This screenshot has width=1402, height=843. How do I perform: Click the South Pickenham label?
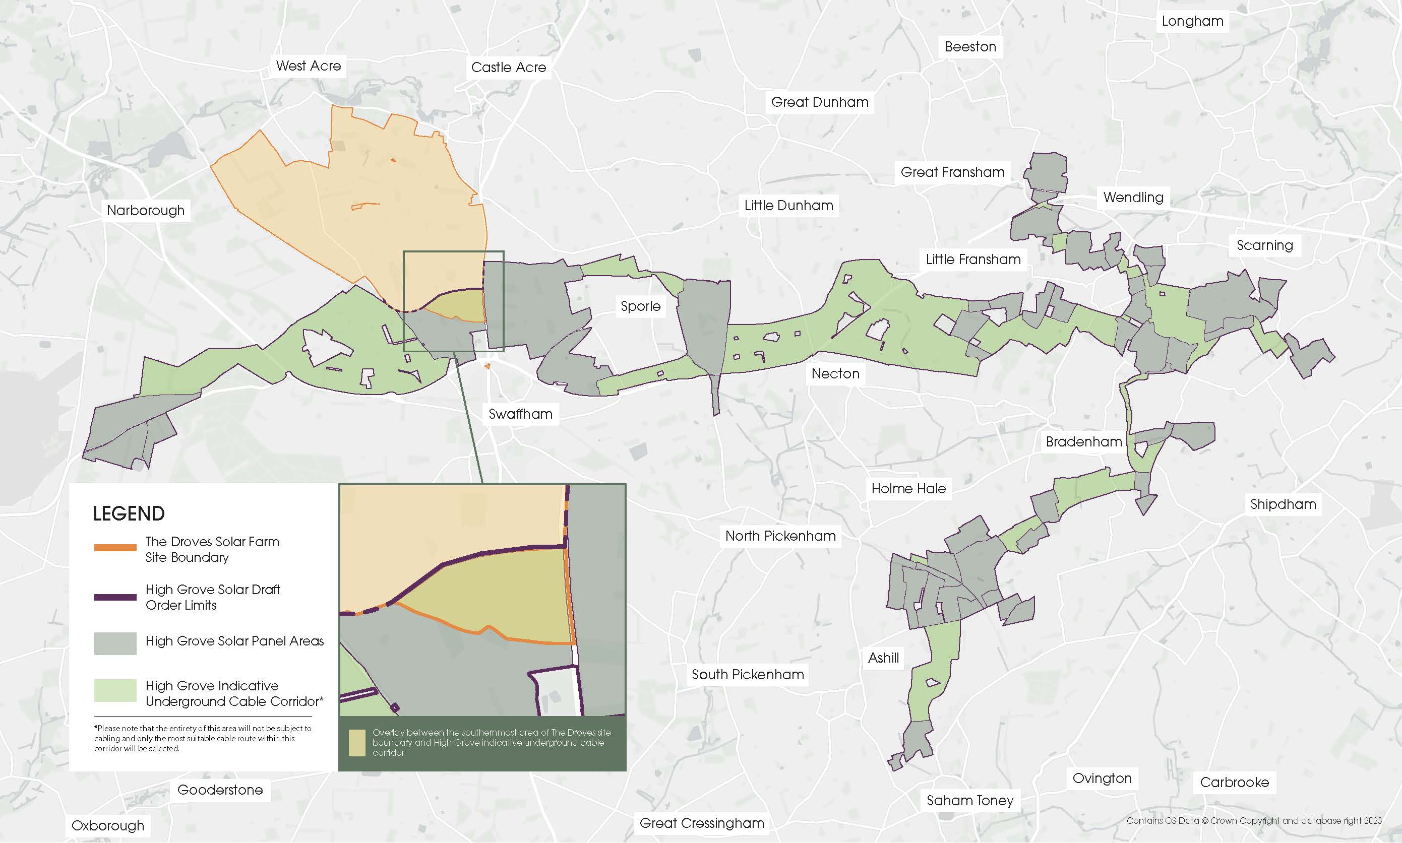[748, 675]
